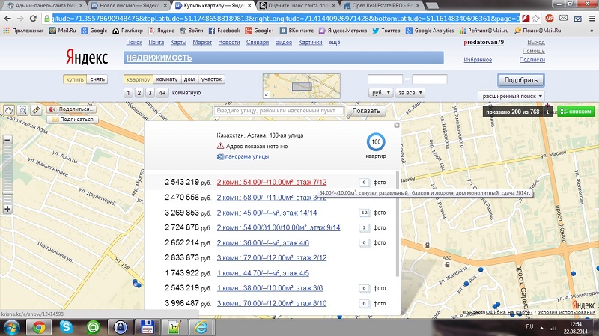Open the padlock app in taskbar
599x336 pixels.
click(x=121, y=327)
